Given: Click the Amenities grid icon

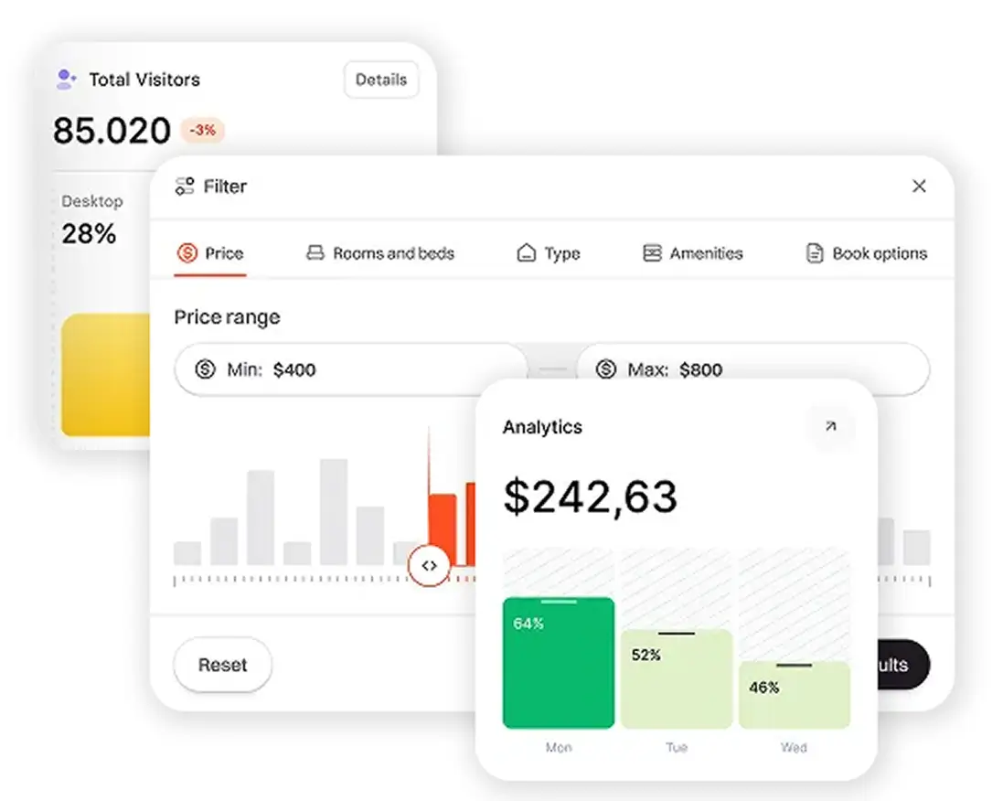Looking at the screenshot, I should (x=651, y=253).
